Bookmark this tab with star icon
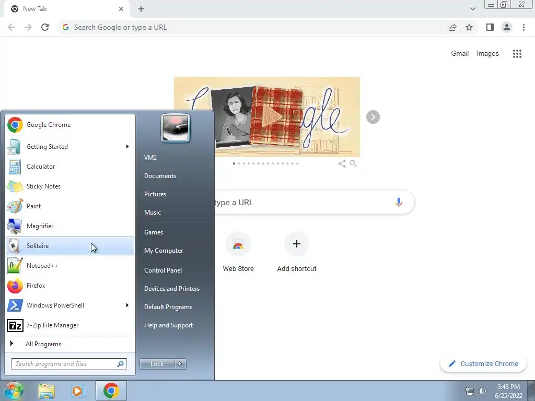The image size is (535, 401). tap(469, 27)
